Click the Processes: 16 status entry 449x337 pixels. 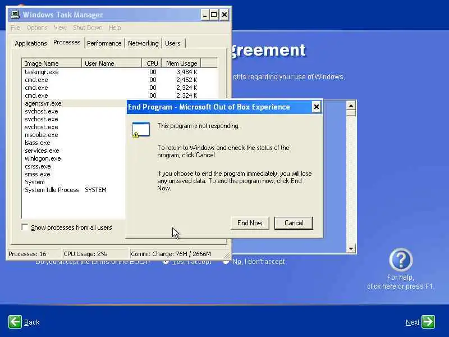pos(34,254)
